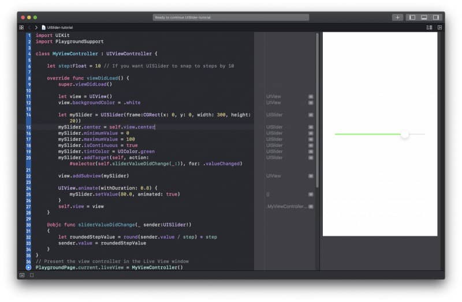The width and height of the screenshot is (462, 302).
Task: Show quick look for line 12 UIView result
Action: coord(311,103)
